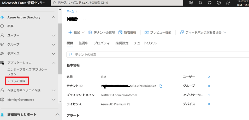Click the top resource search field
The image size is (249, 120).
(x=117, y=3)
